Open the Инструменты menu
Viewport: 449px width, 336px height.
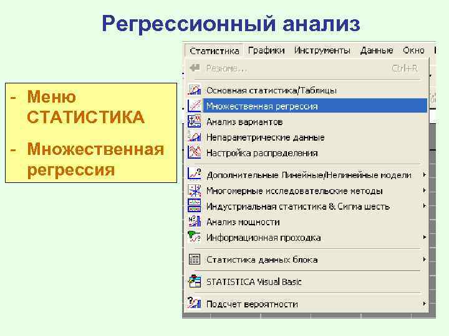pyautogui.click(x=322, y=50)
